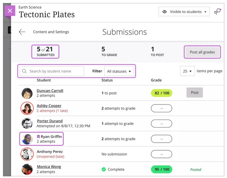
Task: Click the search magnifier icon
Action: point(24,71)
